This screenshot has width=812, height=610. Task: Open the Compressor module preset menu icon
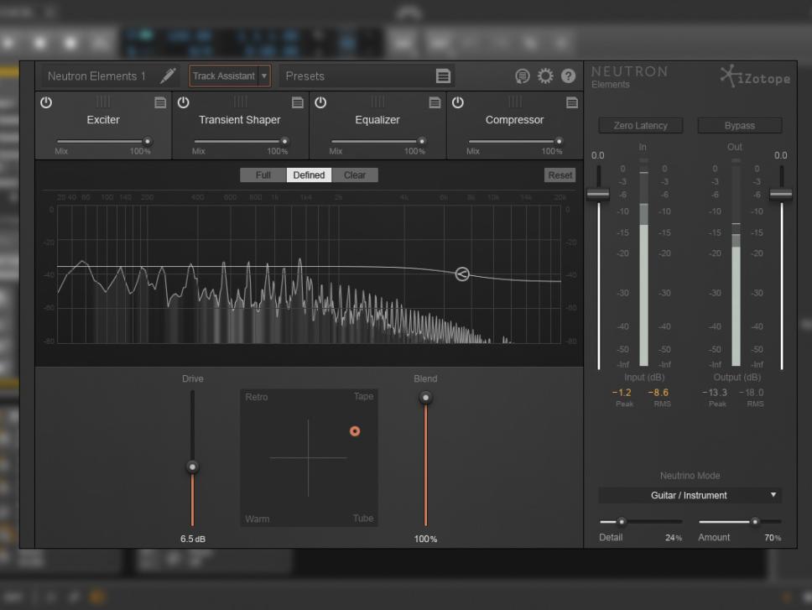(x=572, y=102)
